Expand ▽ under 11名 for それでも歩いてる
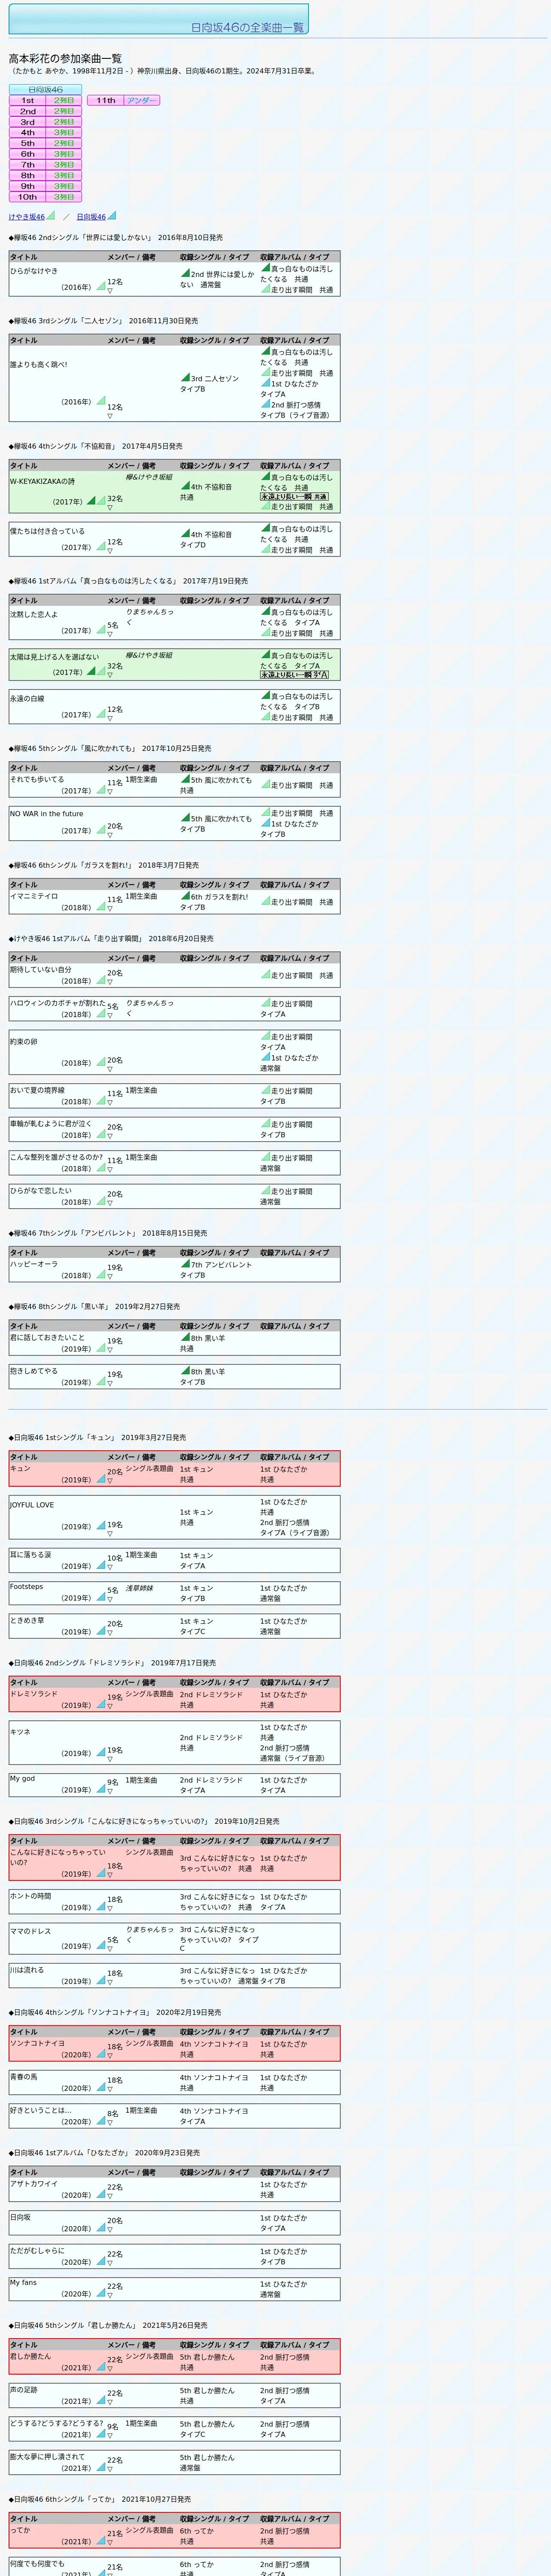 click(110, 792)
